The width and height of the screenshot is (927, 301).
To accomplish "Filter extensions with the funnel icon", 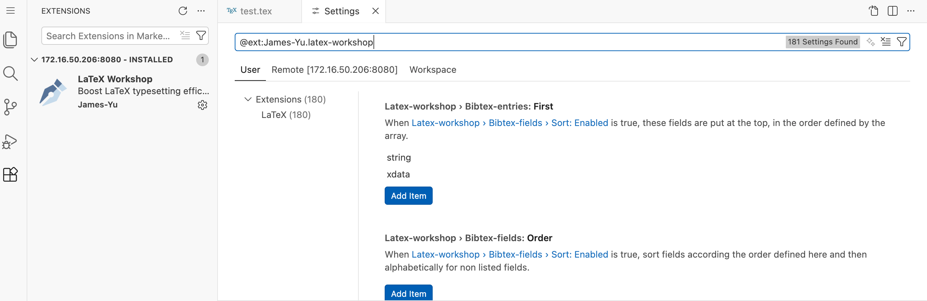I will click(x=201, y=35).
